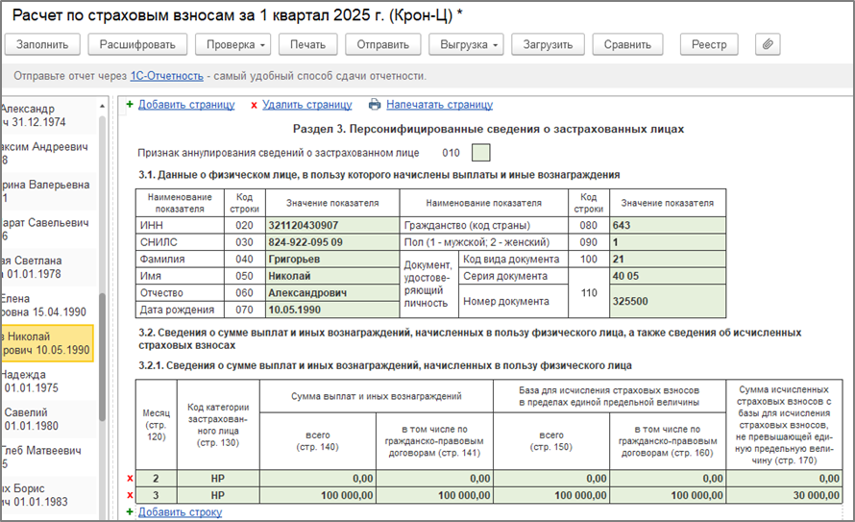This screenshot has width=855, height=522.
Task: Open the 1С-Отчетность link
Action: (167, 76)
